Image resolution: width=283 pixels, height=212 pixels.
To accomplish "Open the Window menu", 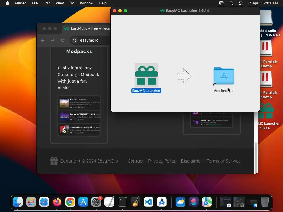I will tap(87, 3).
